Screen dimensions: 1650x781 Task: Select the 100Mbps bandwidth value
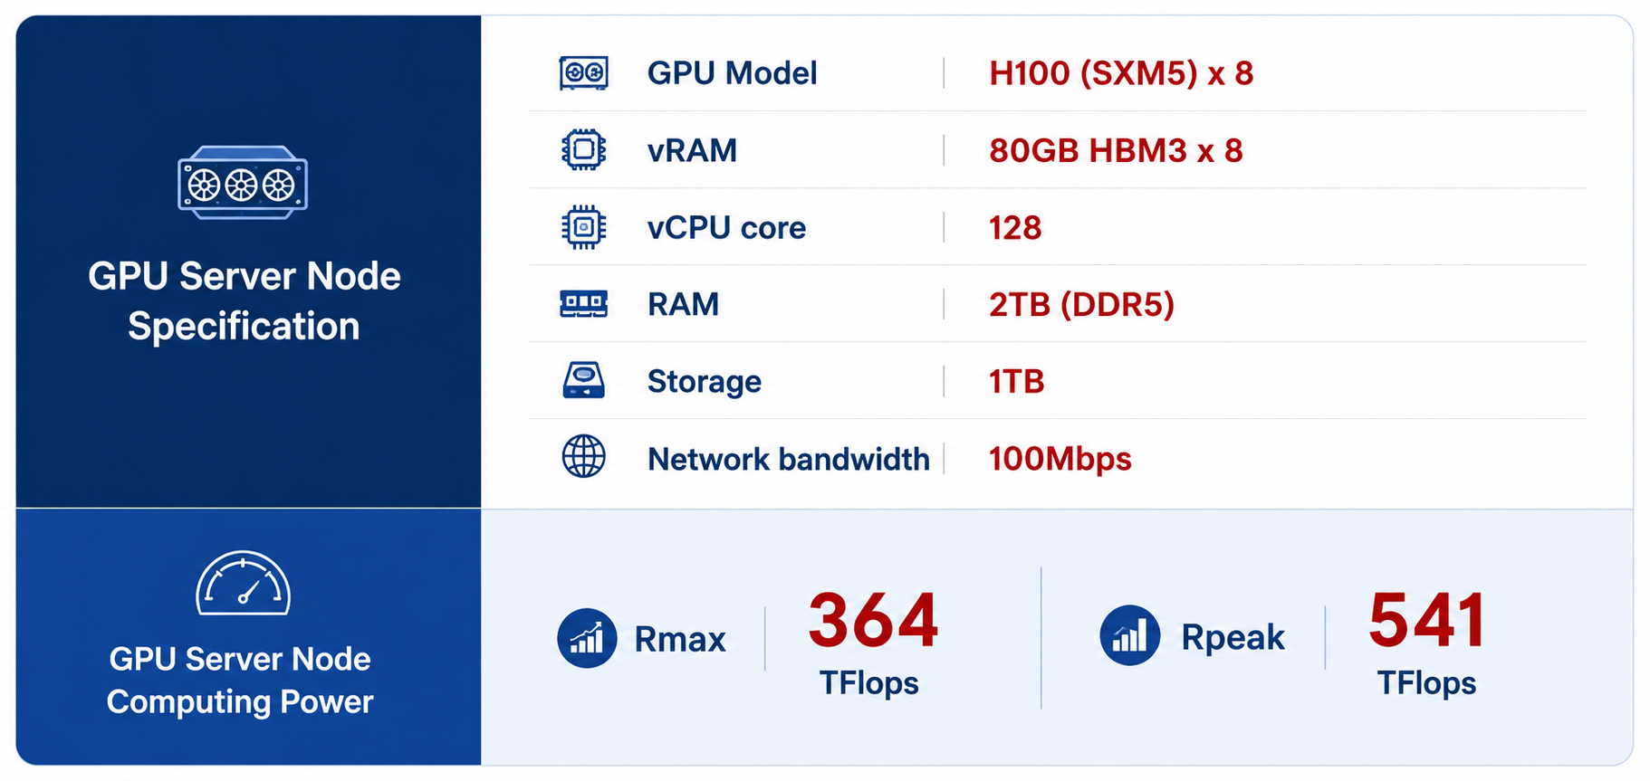1060,460
